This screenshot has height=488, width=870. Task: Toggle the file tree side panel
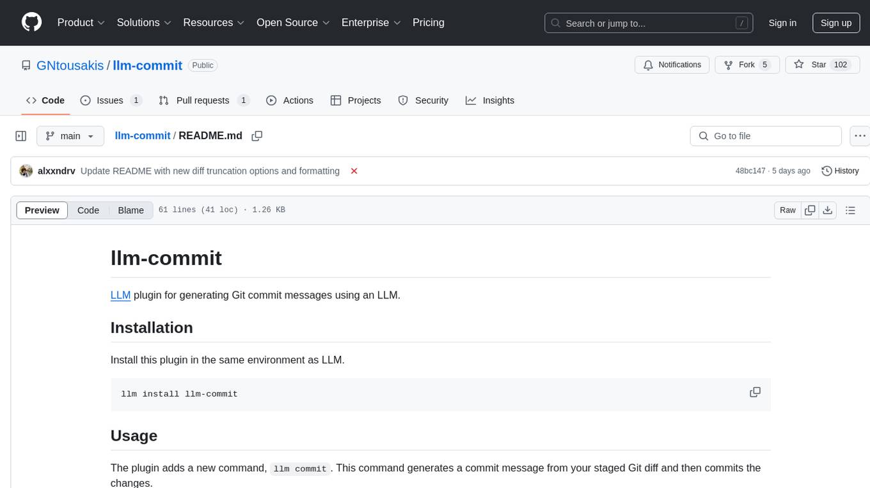[21, 136]
